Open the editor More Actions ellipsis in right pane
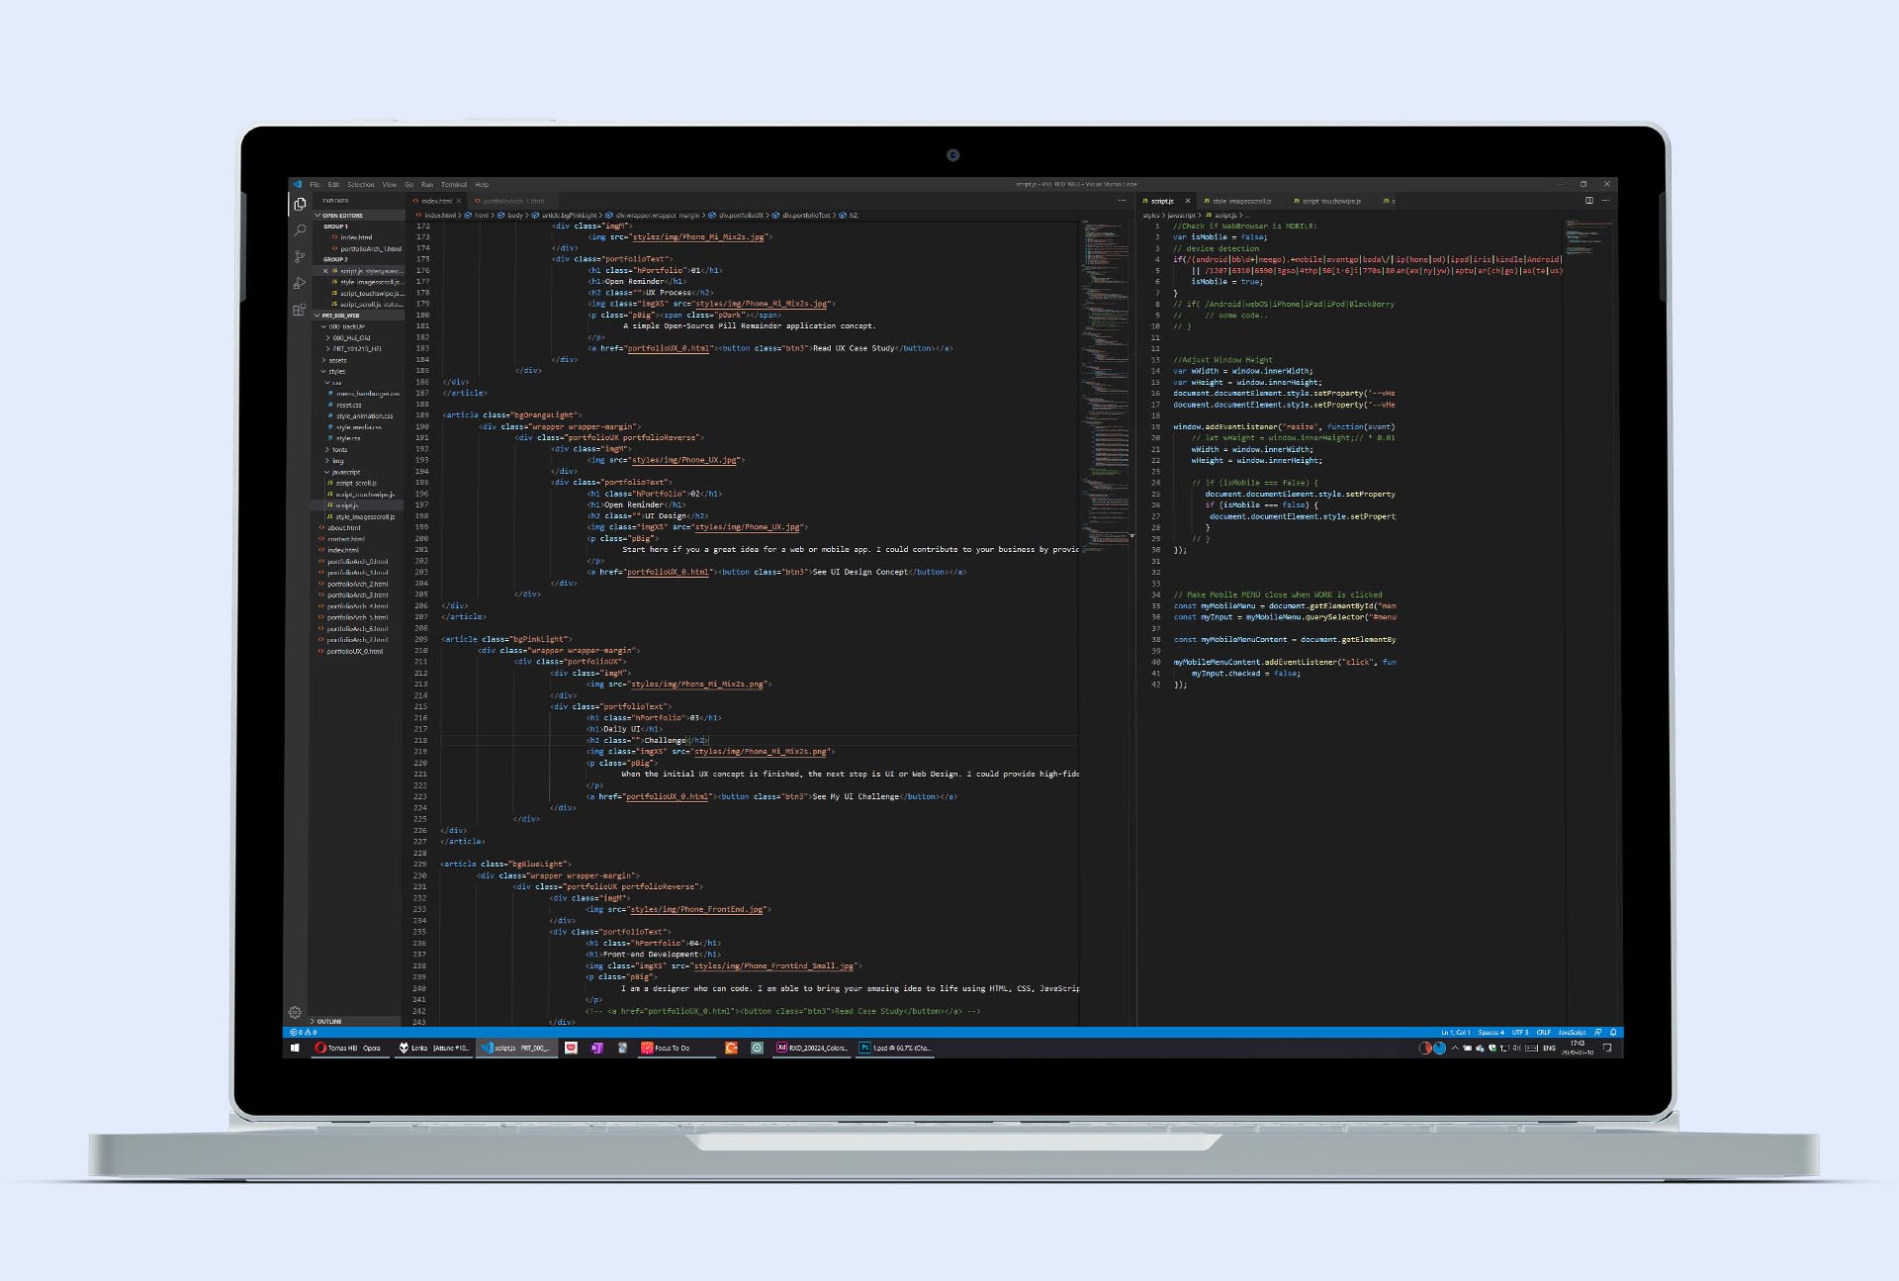 pos(1605,201)
